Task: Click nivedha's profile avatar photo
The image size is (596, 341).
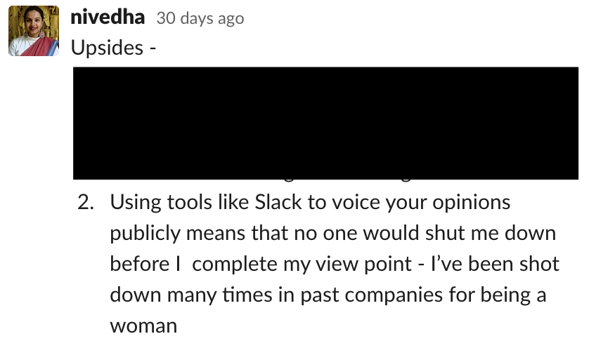Action: 34,31
